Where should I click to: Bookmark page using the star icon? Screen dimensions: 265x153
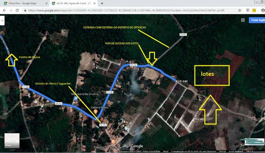[x=239, y=10]
